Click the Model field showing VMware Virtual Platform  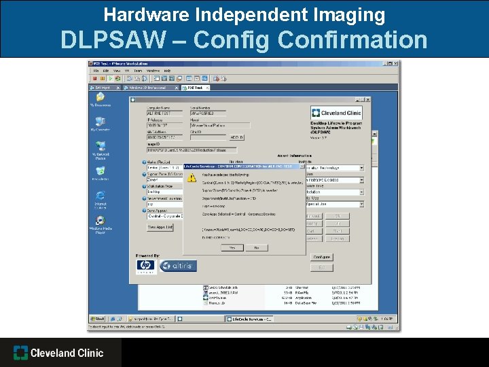click(220, 126)
